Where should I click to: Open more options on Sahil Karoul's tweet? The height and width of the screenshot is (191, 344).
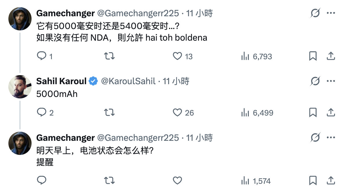pyautogui.click(x=331, y=81)
